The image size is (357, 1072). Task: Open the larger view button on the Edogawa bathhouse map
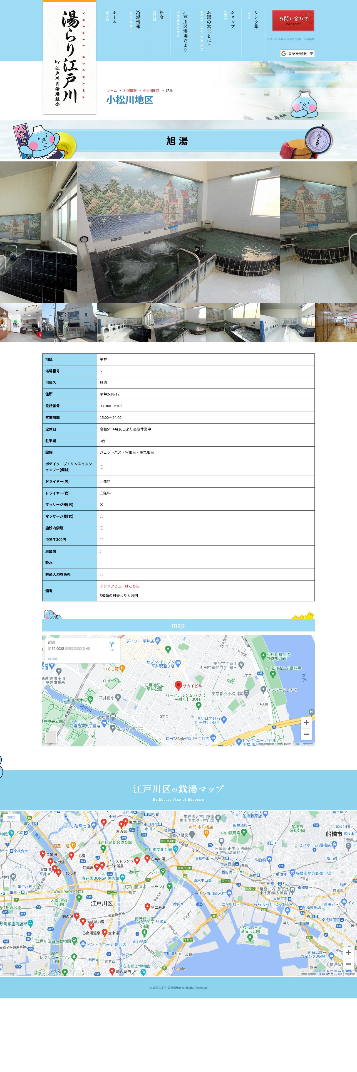[11, 817]
